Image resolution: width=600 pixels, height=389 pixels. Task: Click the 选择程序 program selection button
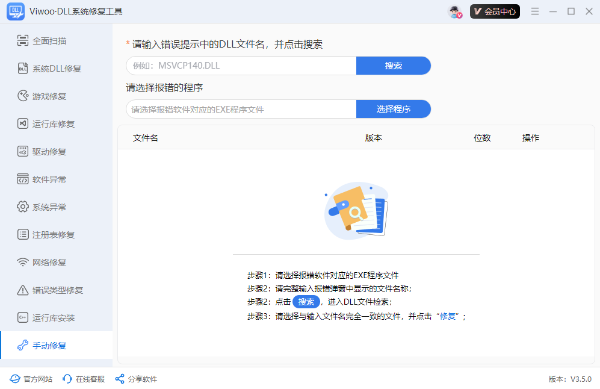[394, 109]
